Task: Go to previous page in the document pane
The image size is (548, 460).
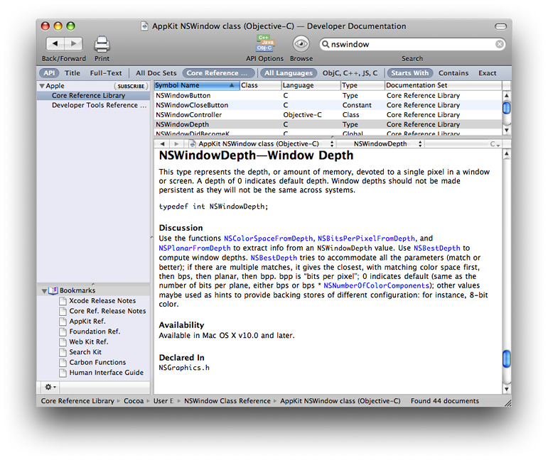Action: click(x=162, y=144)
